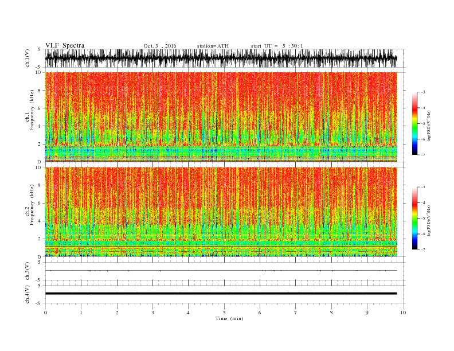Click the "station=ATH" header label

click(x=213, y=46)
